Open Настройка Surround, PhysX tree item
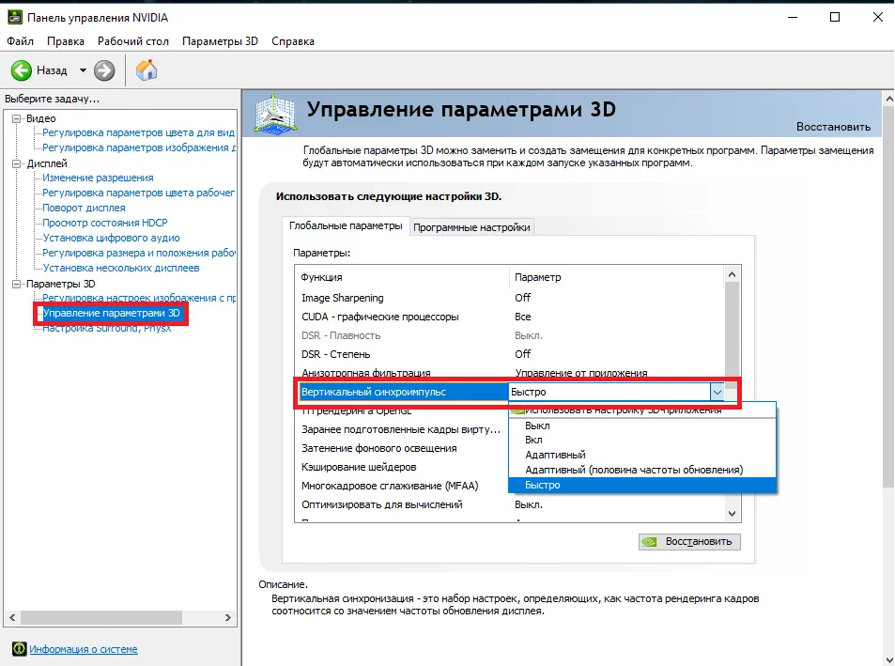The height and width of the screenshot is (666, 895). (x=107, y=328)
